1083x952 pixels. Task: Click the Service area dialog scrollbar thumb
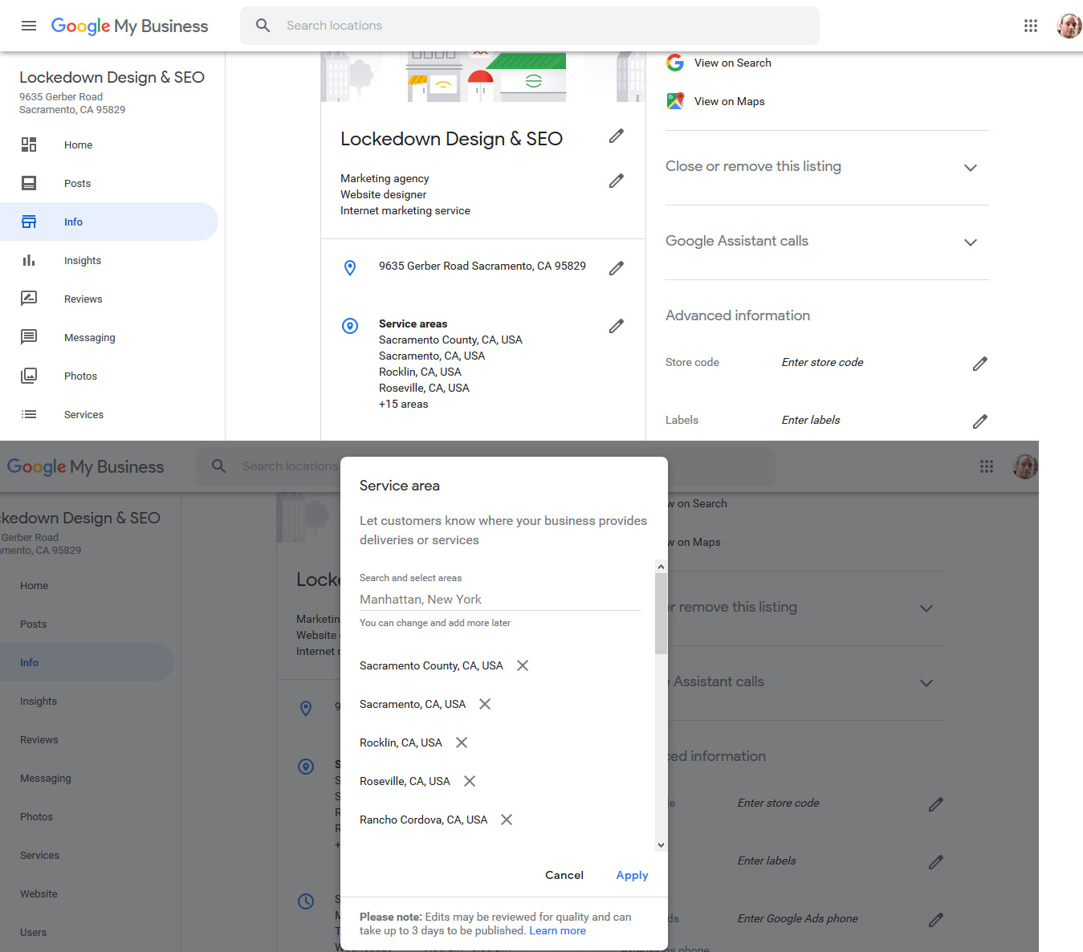[661, 613]
